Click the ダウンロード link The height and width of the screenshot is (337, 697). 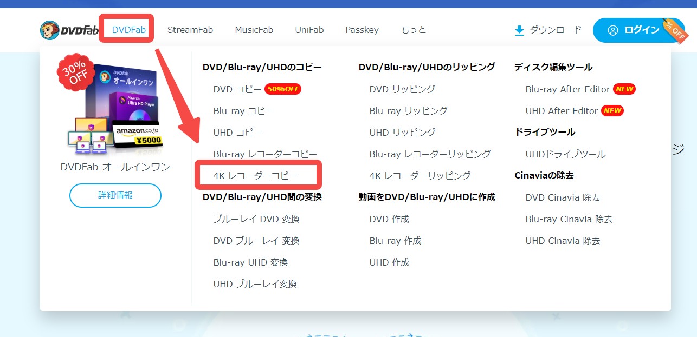pos(556,30)
